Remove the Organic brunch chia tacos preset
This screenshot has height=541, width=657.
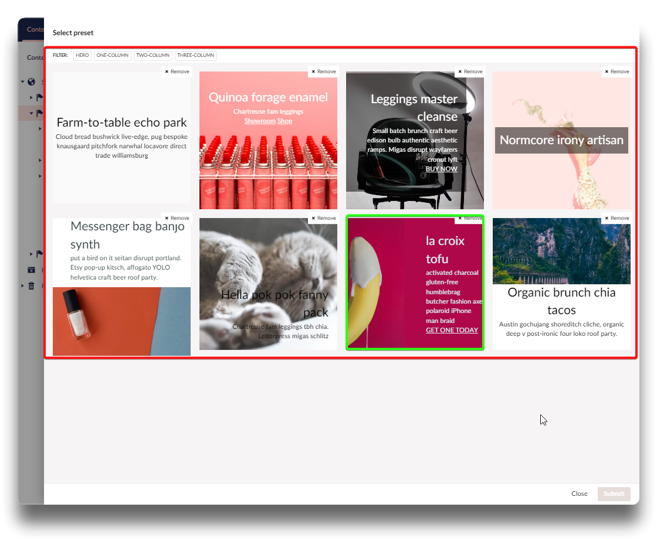coord(617,218)
